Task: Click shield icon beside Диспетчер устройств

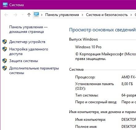Action: 5,42
